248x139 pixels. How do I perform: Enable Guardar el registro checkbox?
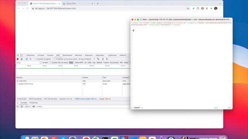pos(35,59)
